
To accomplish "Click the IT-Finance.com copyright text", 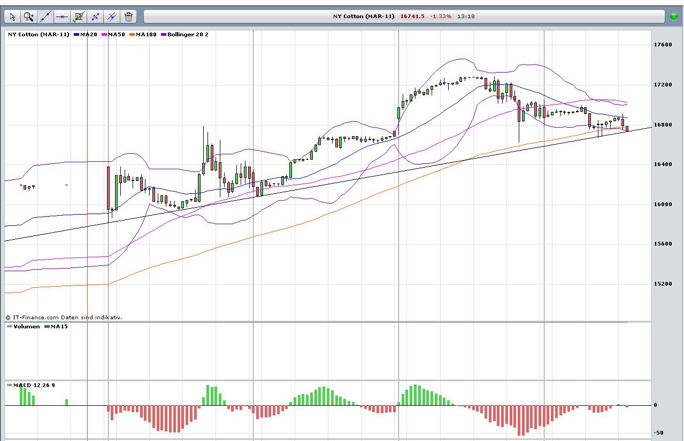I will (x=64, y=317).
